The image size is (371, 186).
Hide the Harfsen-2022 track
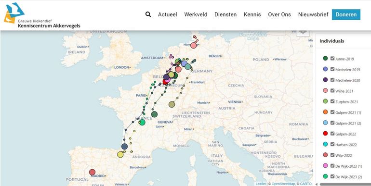point(332,144)
